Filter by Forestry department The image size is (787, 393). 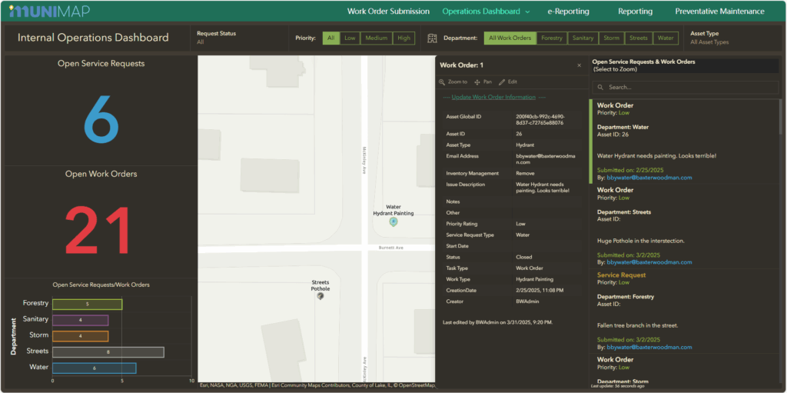point(552,38)
